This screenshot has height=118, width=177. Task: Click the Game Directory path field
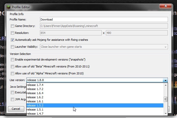click(104, 26)
